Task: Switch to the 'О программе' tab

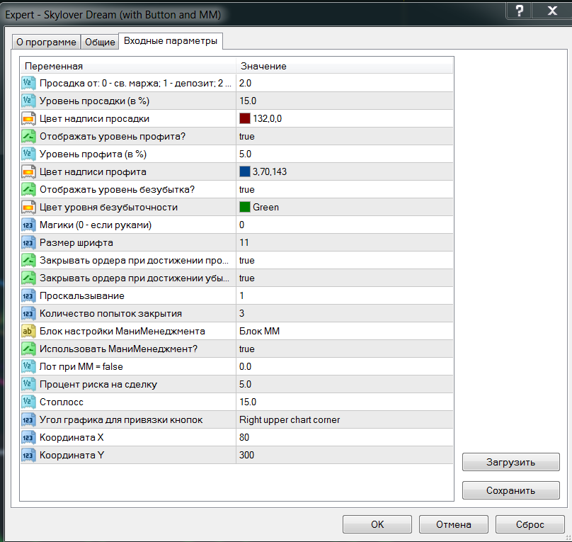Action: click(x=46, y=42)
